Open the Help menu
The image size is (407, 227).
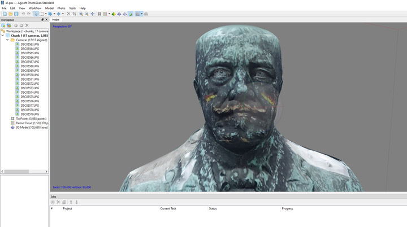83,8
